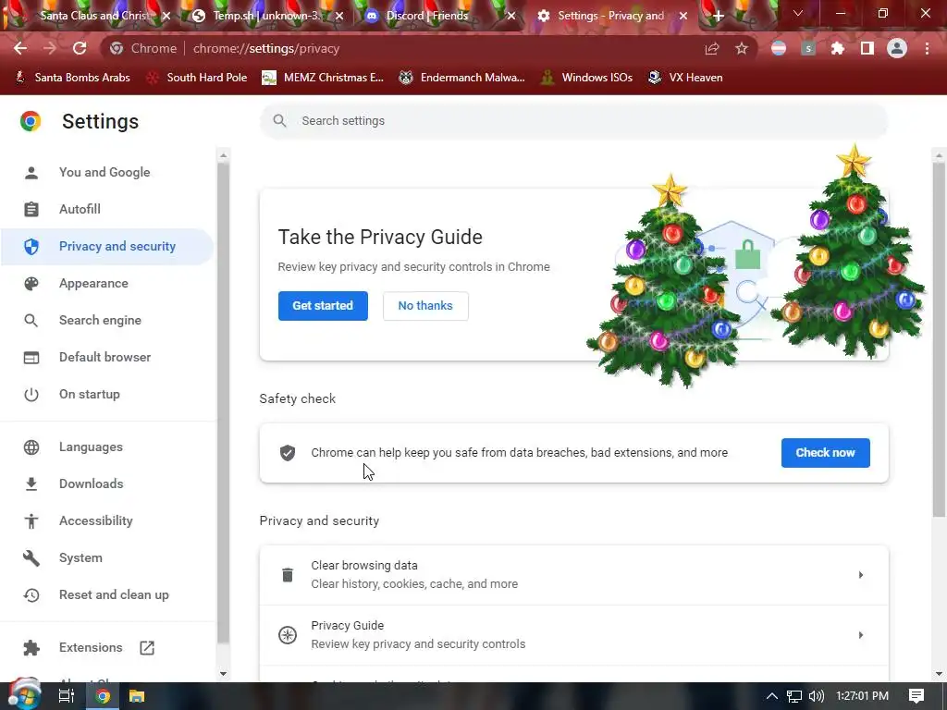
Task: Open the Extensions puzzle icon in toolbar
Action: pyautogui.click(x=838, y=48)
